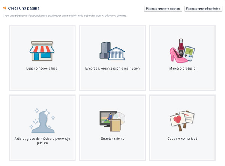Choose the shoe, bottle and gadget product icon
Image resolution: width=225 pixels, height=166 pixels.
182,51
